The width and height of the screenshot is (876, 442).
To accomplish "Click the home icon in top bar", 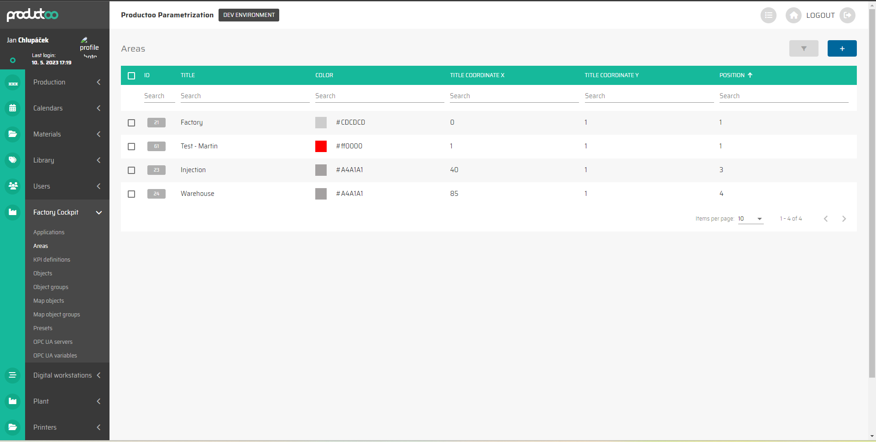I will (793, 15).
